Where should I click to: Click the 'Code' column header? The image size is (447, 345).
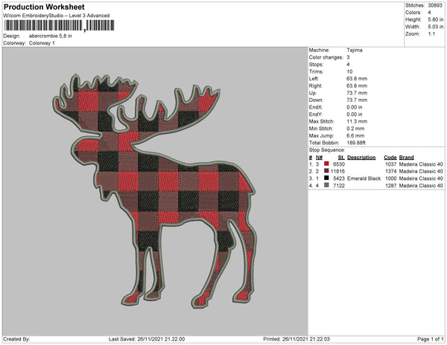pyautogui.click(x=390, y=158)
